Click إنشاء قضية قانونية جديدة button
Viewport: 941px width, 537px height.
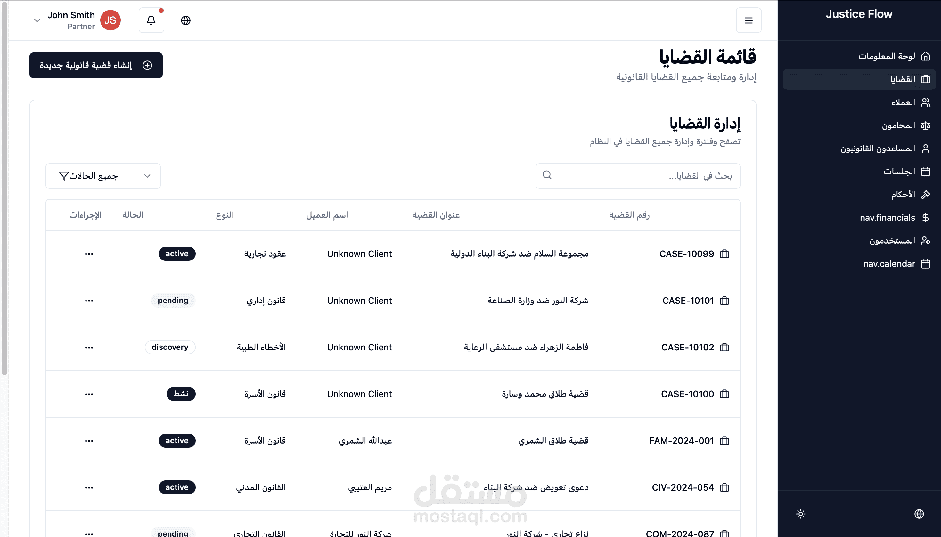click(96, 65)
